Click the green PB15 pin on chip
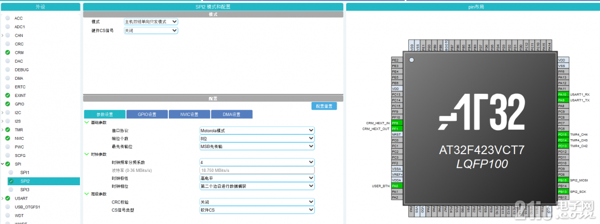The image size is (600, 224). coord(562,180)
